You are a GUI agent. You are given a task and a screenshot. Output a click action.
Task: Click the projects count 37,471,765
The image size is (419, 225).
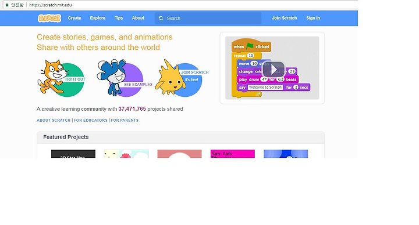coord(132,109)
